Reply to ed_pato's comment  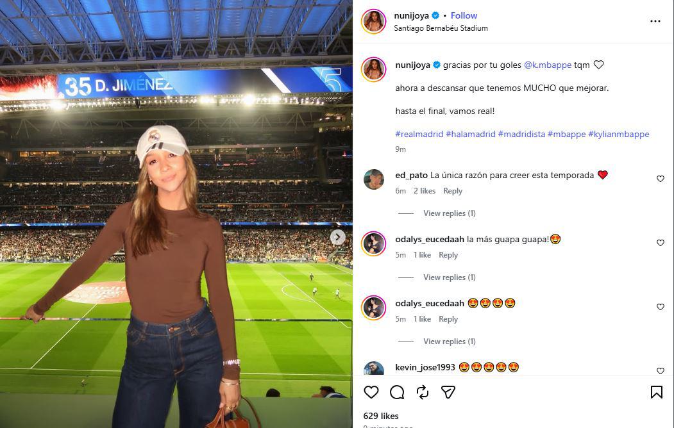click(452, 190)
